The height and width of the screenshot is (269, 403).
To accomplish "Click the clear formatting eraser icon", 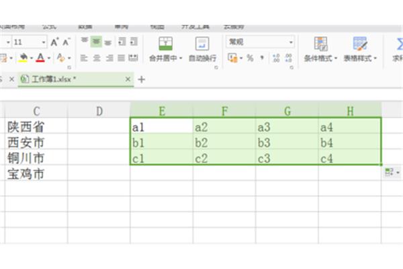I will point(60,58).
